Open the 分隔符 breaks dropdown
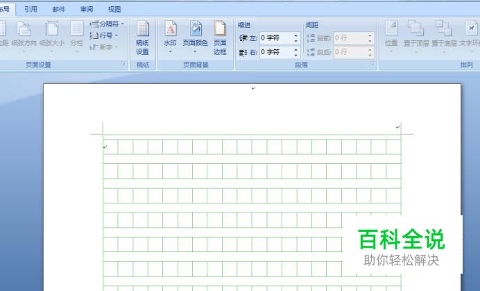The image size is (480, 291). pyautogui.click(x=107, y=24)
